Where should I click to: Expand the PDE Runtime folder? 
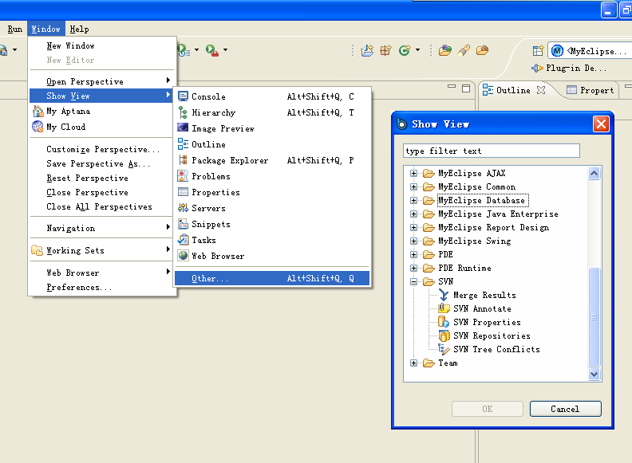point(413,268)
